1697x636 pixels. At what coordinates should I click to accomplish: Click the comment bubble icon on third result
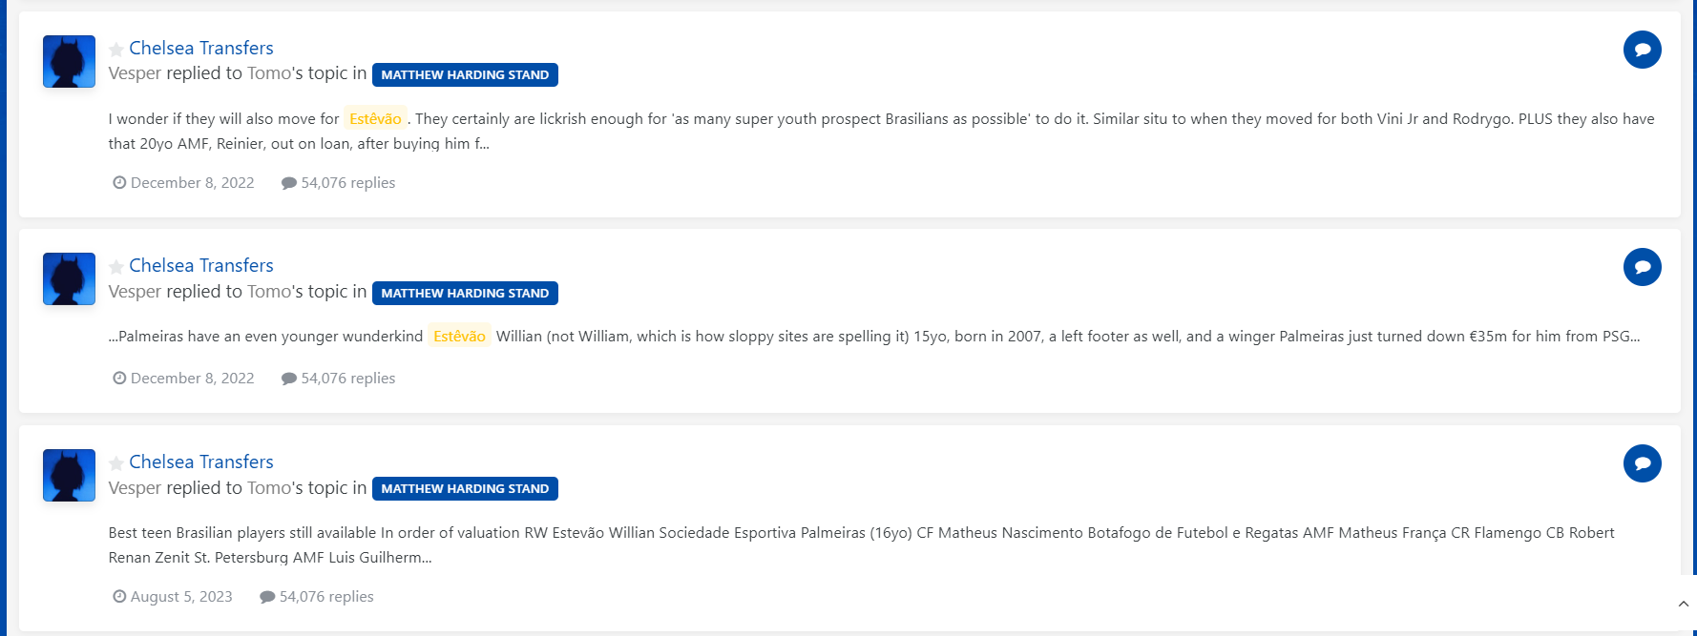point(1642,463)
